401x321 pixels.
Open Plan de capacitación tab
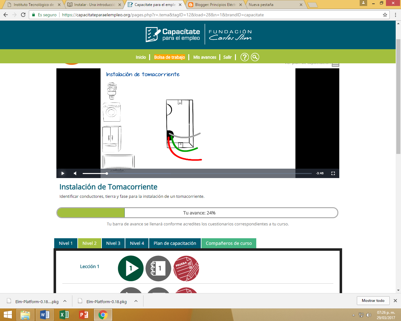click(175, 243)
